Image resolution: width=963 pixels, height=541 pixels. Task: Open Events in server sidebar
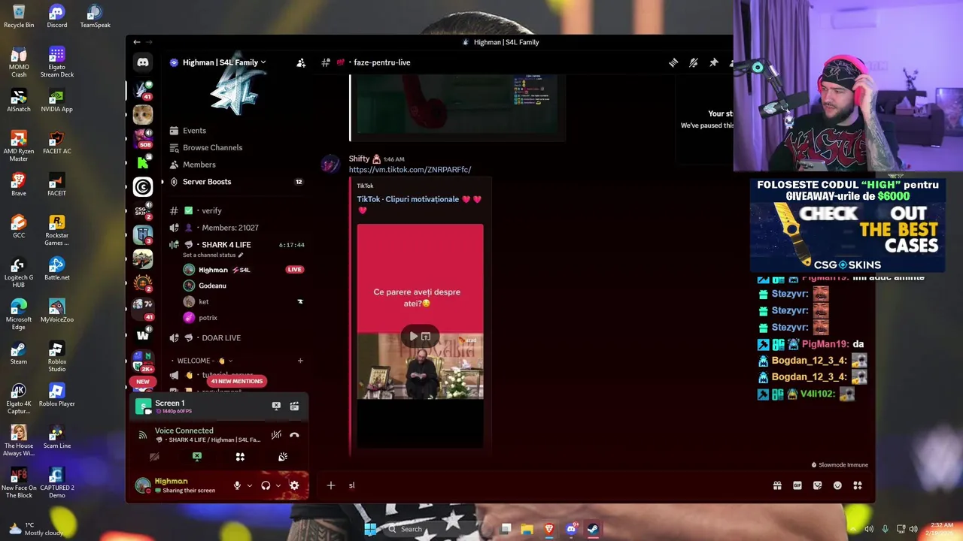tap(236, 131)
